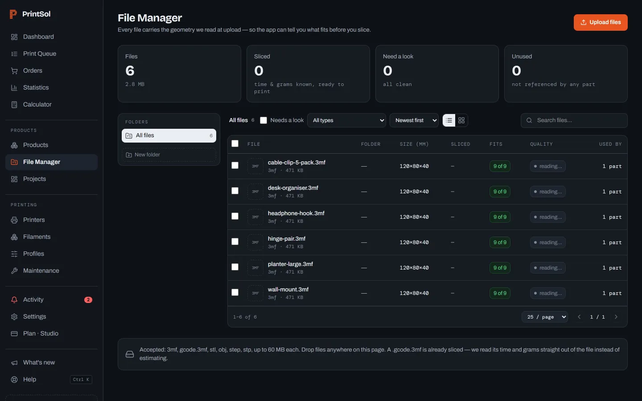Click the PrintSol logo icon

[x=13, y=14]
